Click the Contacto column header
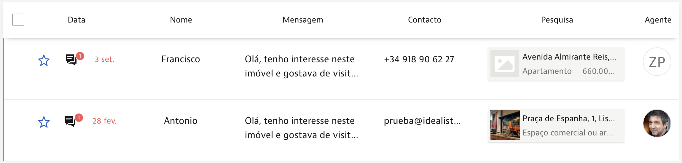 pos(425,20)
